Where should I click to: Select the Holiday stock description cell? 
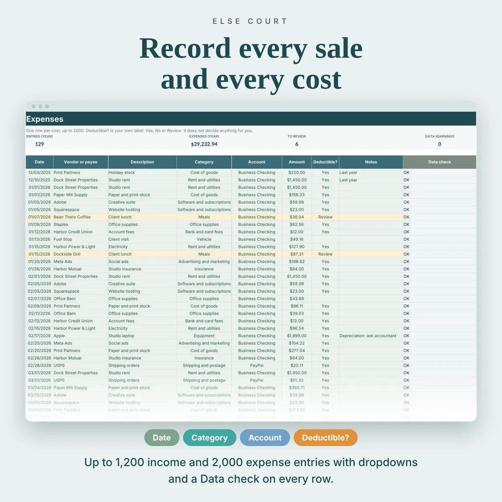click(x=142, y=172)
